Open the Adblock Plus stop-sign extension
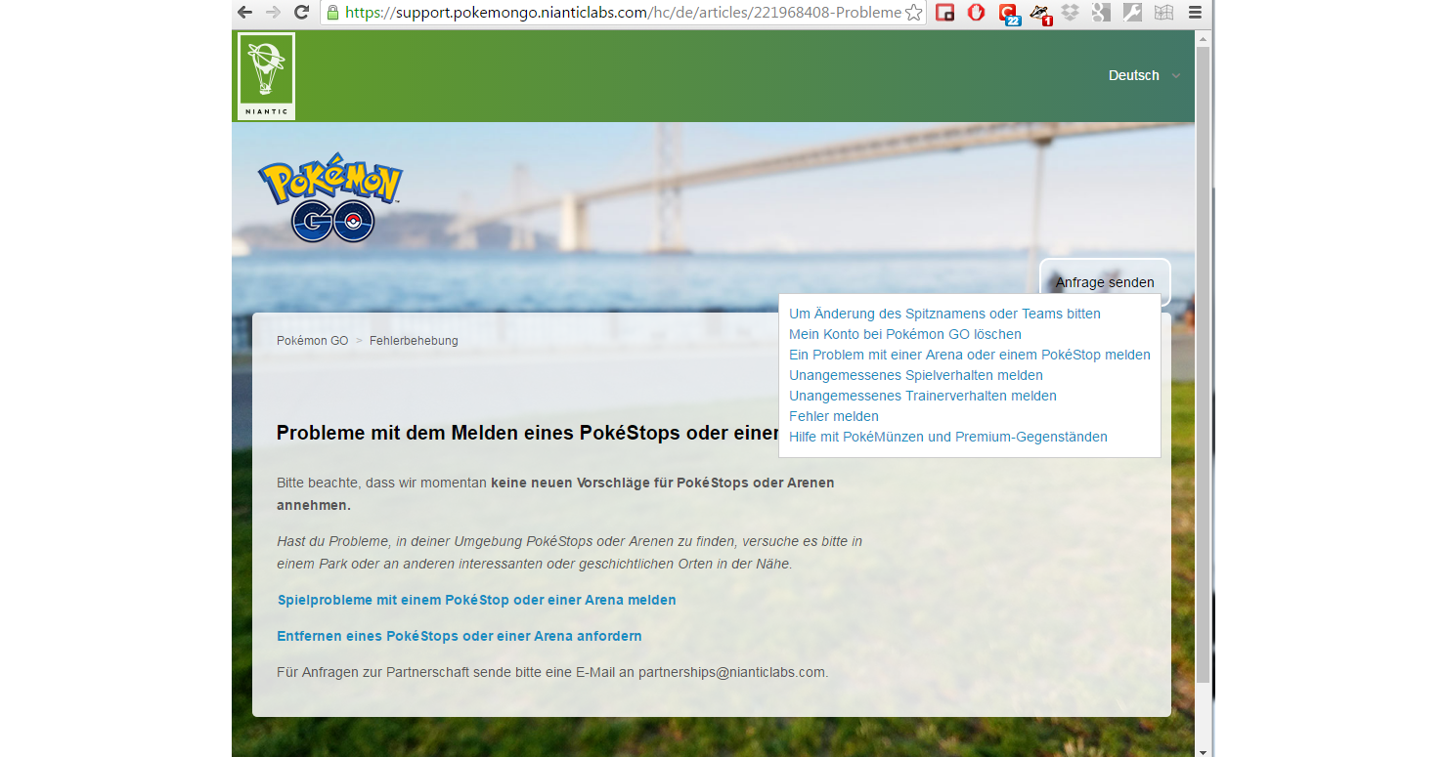The image size is (1447, 757). coord(976,13)
